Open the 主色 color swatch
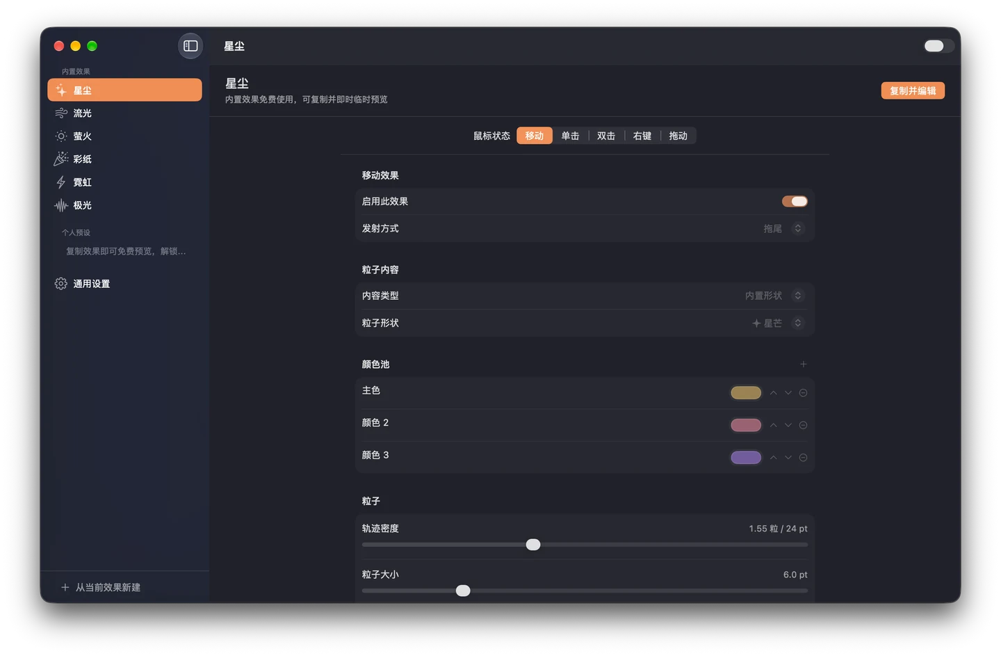 (x=746, y=393)
